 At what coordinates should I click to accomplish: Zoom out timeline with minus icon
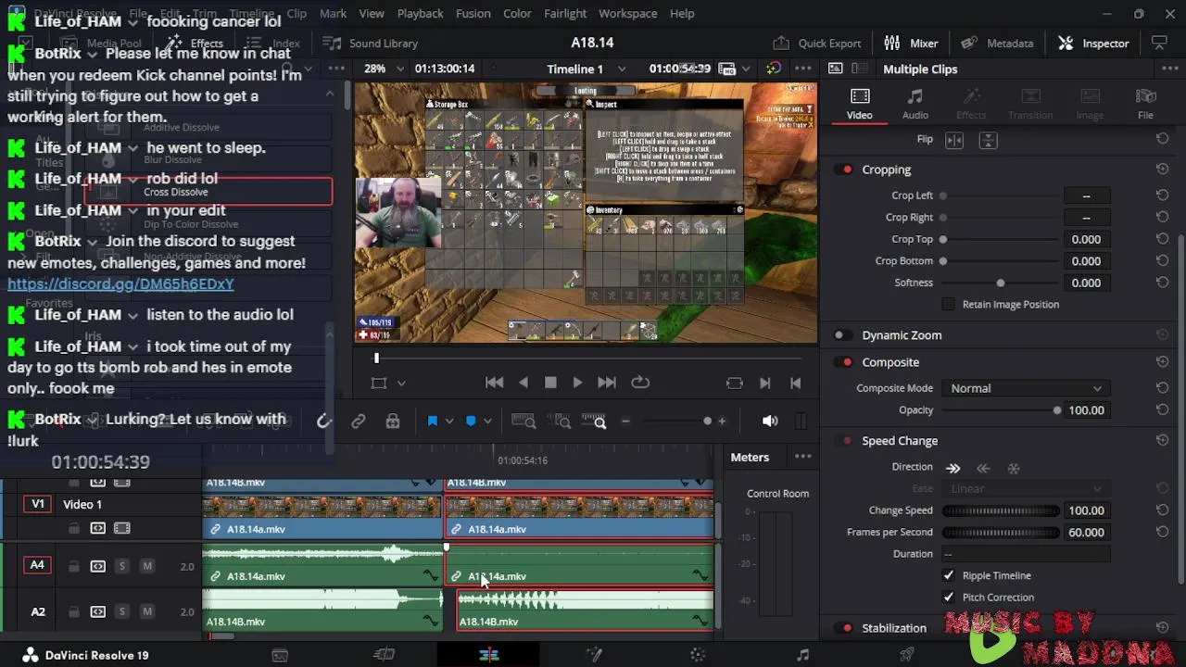(625, 422)
